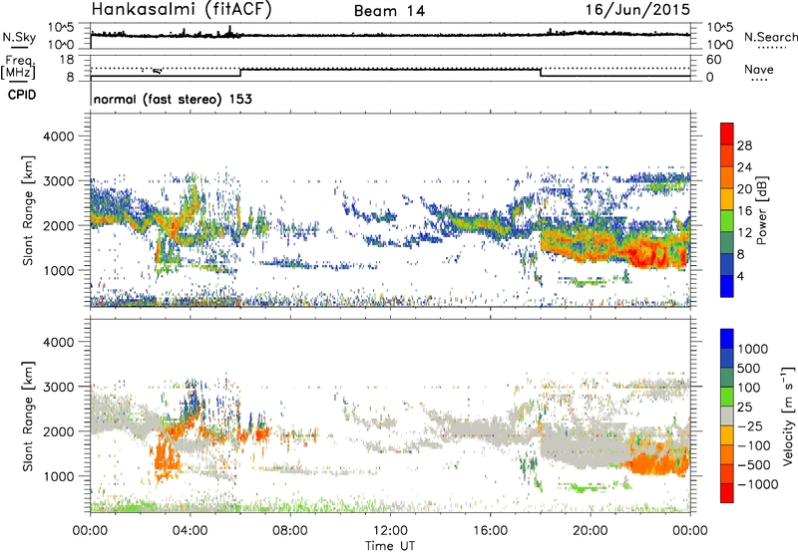Click the gray band of velocity color bar
The image size is (798, 552).
coord(727,416)
